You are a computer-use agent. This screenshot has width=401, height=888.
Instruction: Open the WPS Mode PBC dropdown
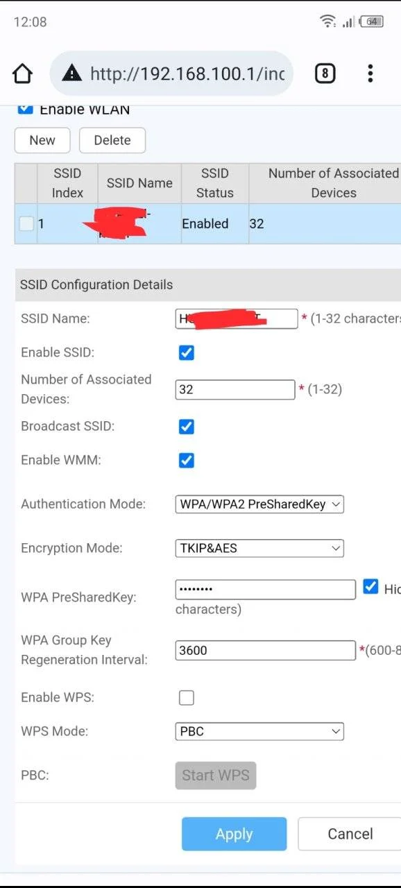pos(259,731)
